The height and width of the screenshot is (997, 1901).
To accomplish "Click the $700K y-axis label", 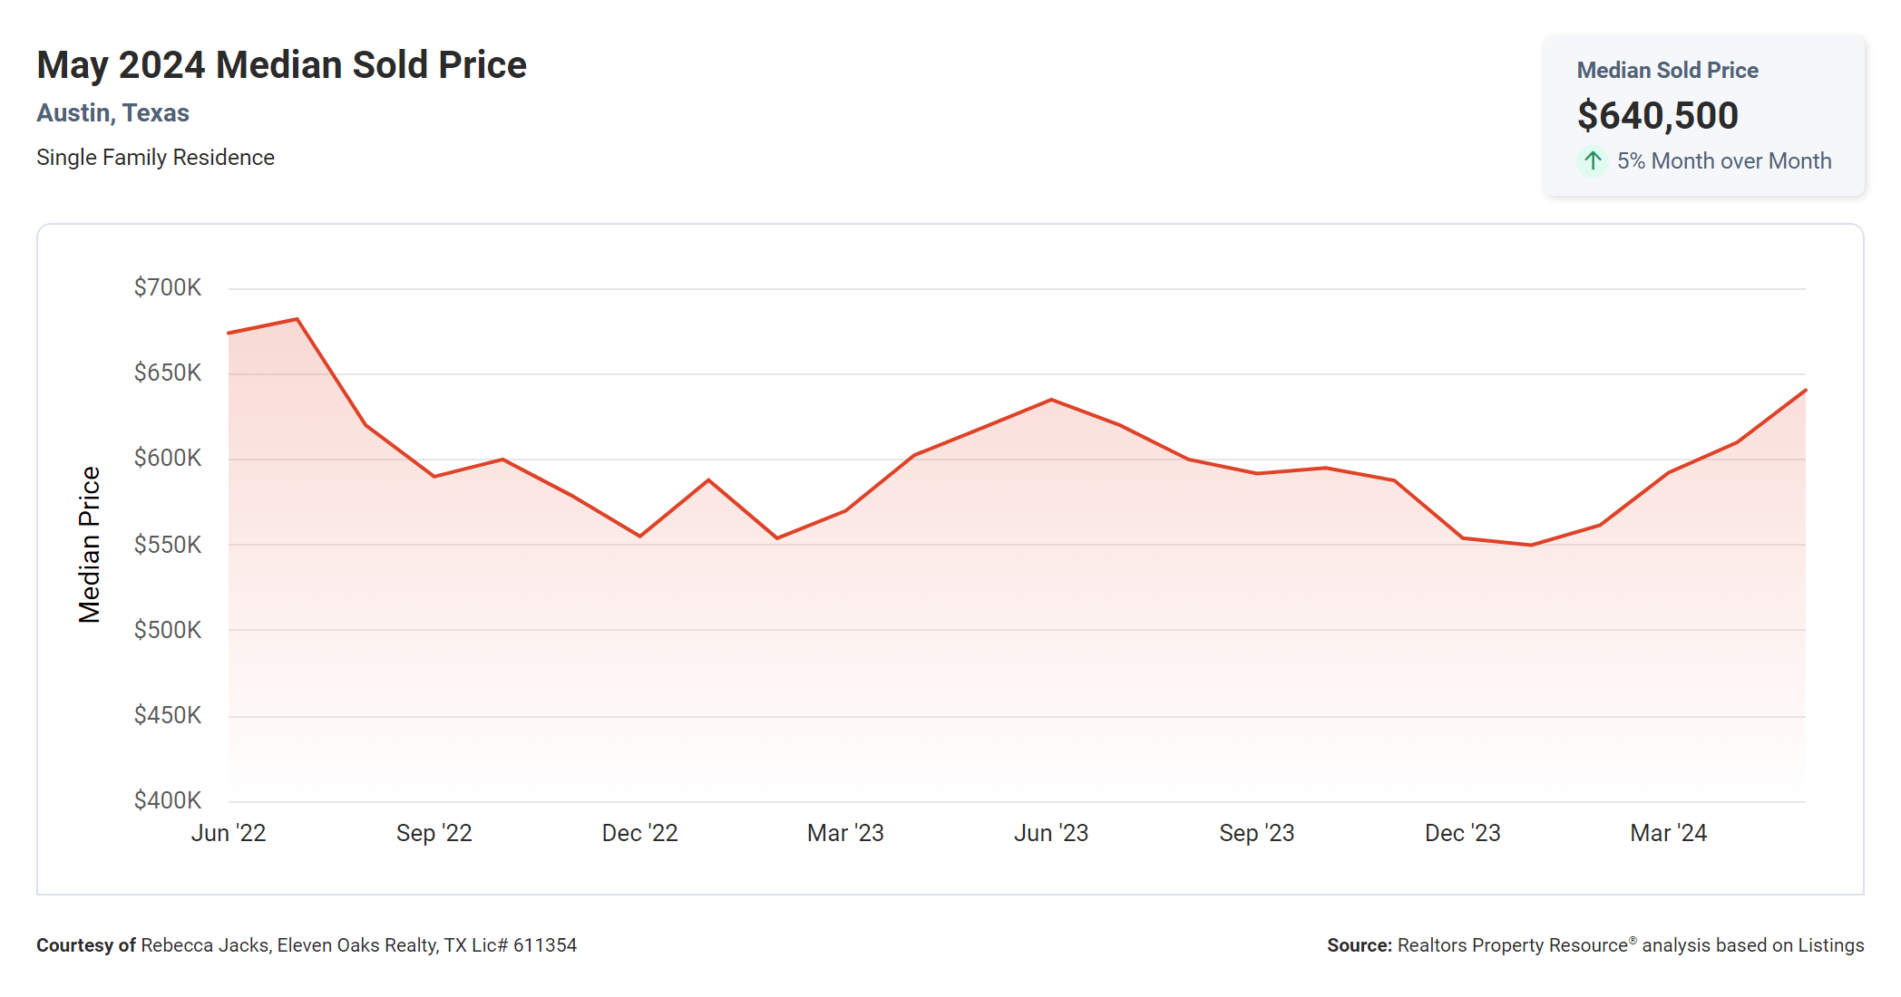I will tap(168, 288).
